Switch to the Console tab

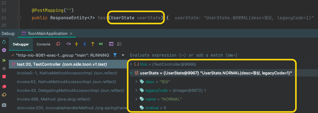click(x=44, y=44)
